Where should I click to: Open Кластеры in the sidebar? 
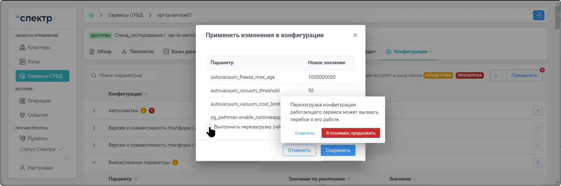pos(35,47)
